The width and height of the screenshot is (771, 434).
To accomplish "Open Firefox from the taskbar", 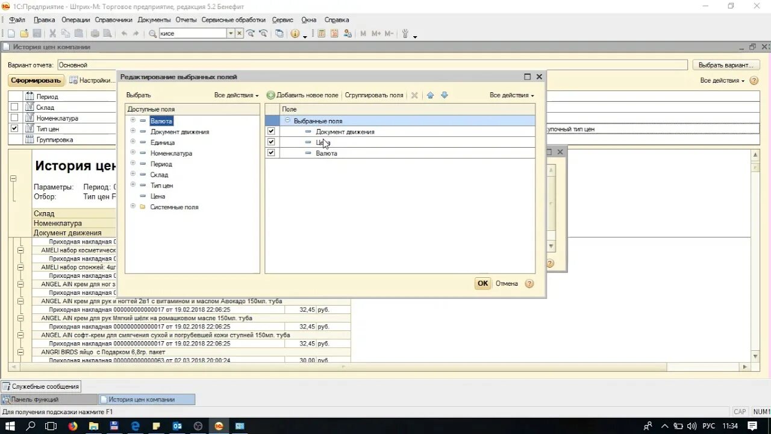I will 73,426.
